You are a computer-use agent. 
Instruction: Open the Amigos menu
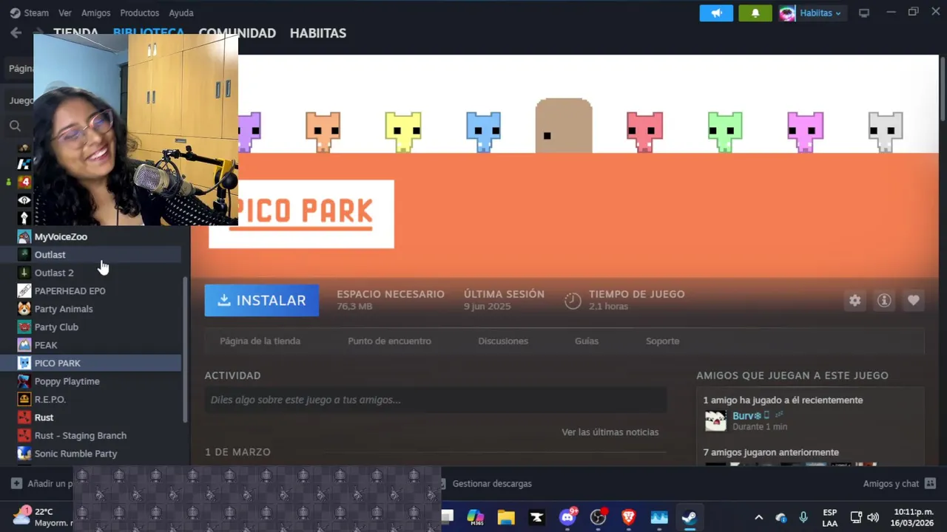pyautogui.click(x=95, y=13)
